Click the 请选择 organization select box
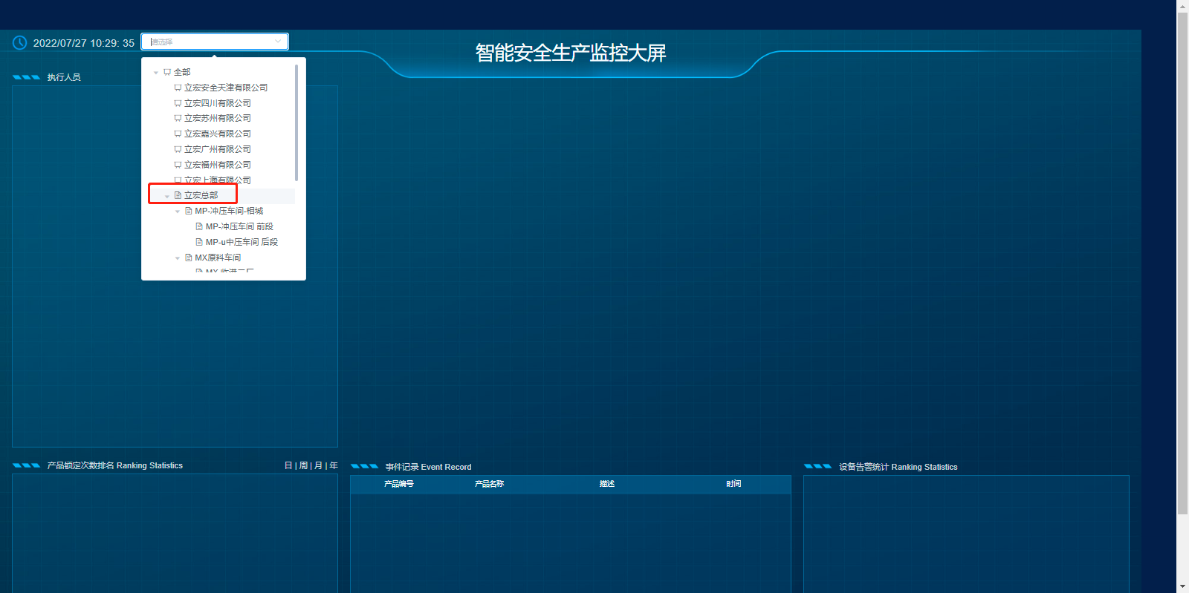 (215, 42)
